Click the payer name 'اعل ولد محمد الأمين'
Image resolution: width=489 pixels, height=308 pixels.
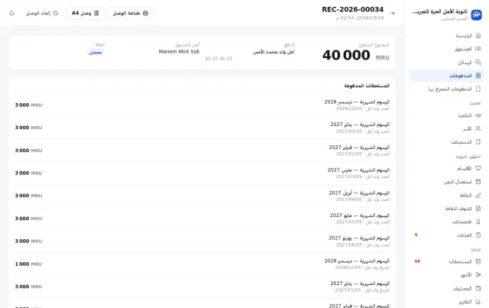coord(274,52)
